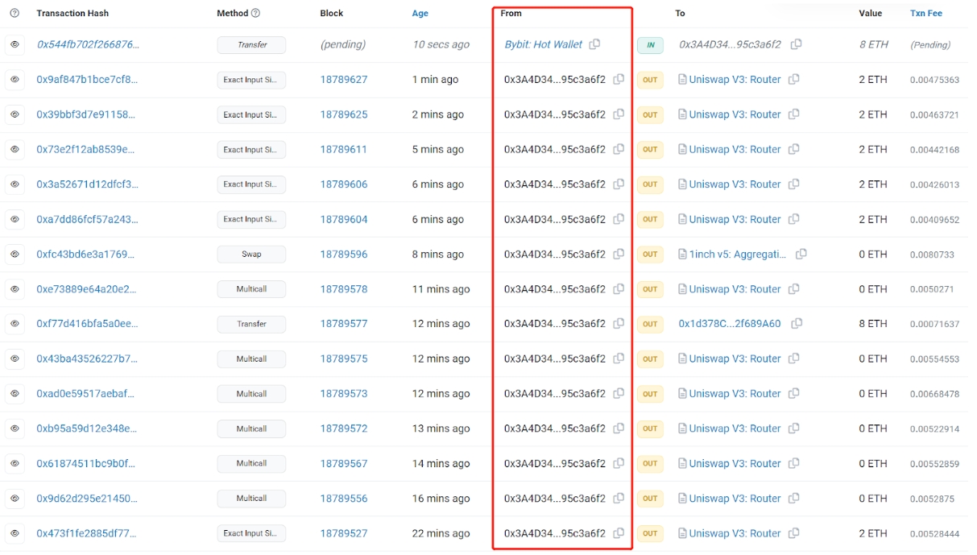Click the txn fee 0.00528444

[x=934, y=534]
